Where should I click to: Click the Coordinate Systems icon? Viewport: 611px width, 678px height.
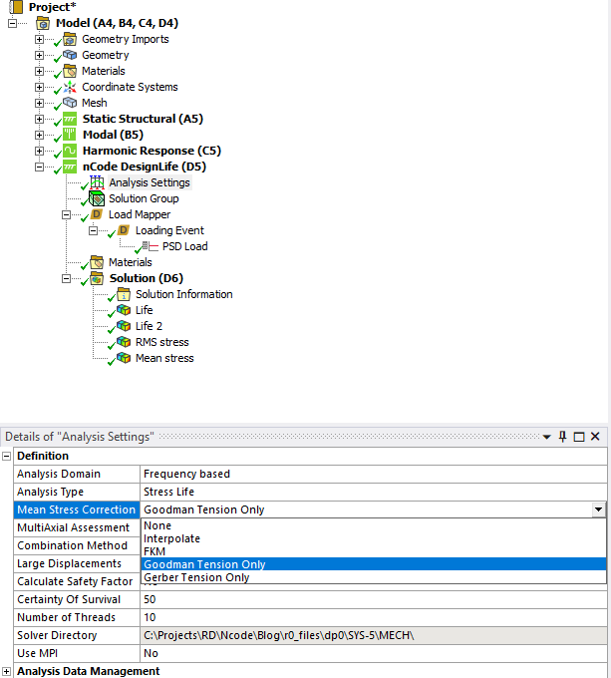pyautogui.click(x=70, y=87)
